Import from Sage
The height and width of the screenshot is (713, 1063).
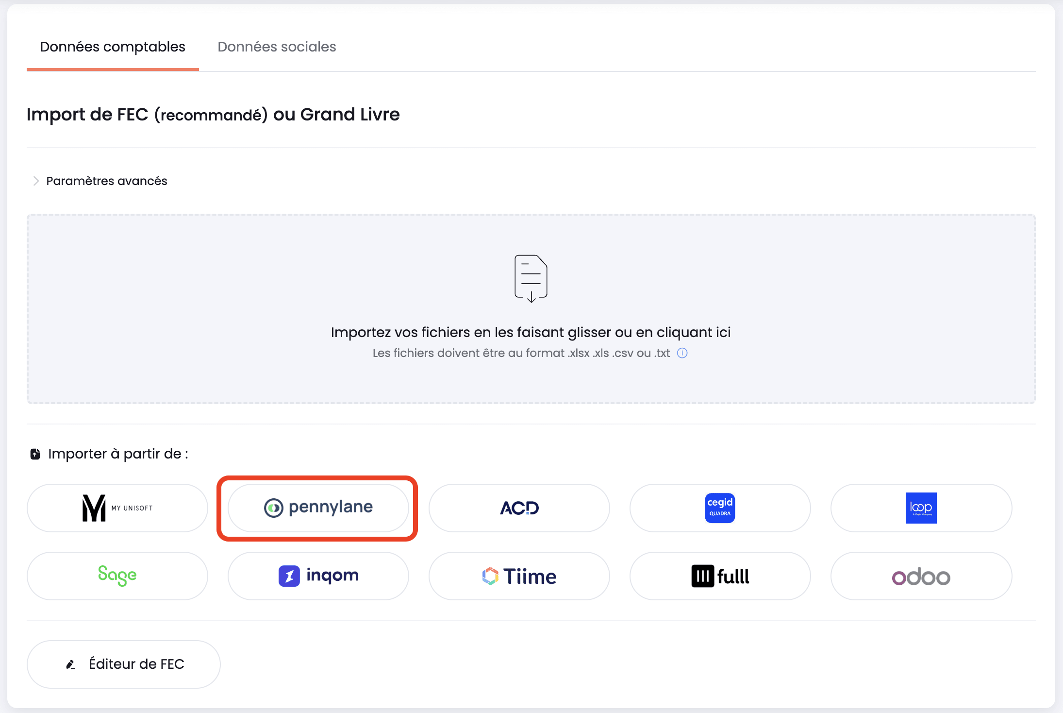pyautogui.click(x=117, y=576)
